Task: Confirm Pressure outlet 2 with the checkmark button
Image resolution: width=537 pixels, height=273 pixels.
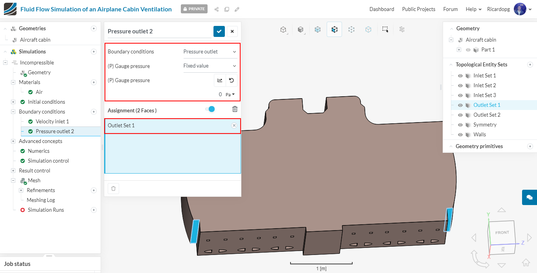Action: click(219, 31)
